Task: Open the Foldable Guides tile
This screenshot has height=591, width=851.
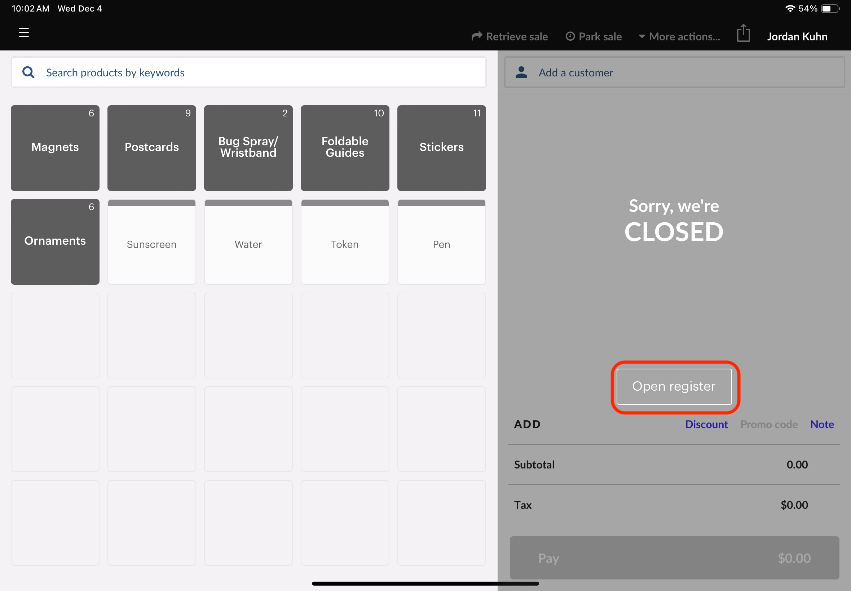Action: pos(345,148)
